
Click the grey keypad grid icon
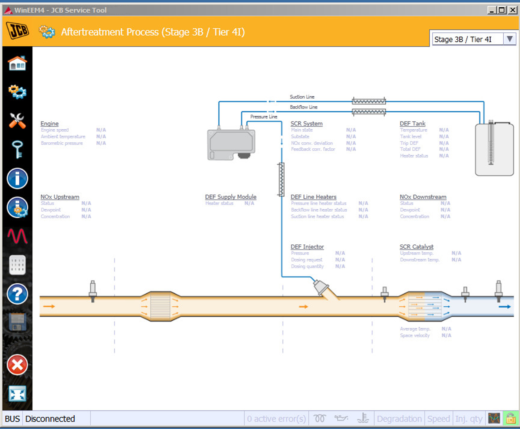(x=17, y=265)
